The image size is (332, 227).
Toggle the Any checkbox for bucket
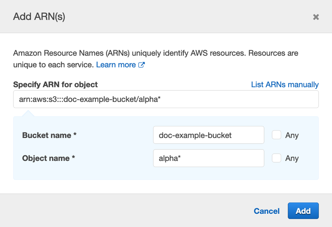277,135
